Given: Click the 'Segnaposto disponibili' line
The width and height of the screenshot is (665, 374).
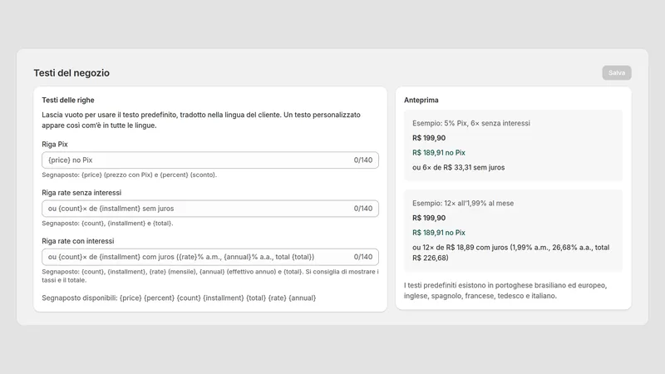Looking at the screenshot, I should point(179,298).
